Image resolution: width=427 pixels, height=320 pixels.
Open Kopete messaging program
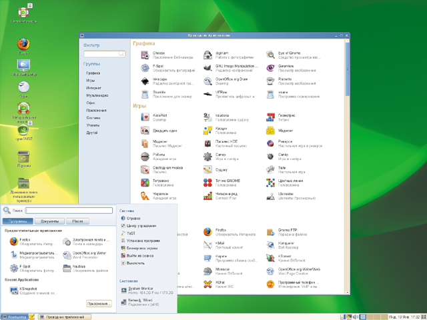pyautogui.click(x=230, y=258)
